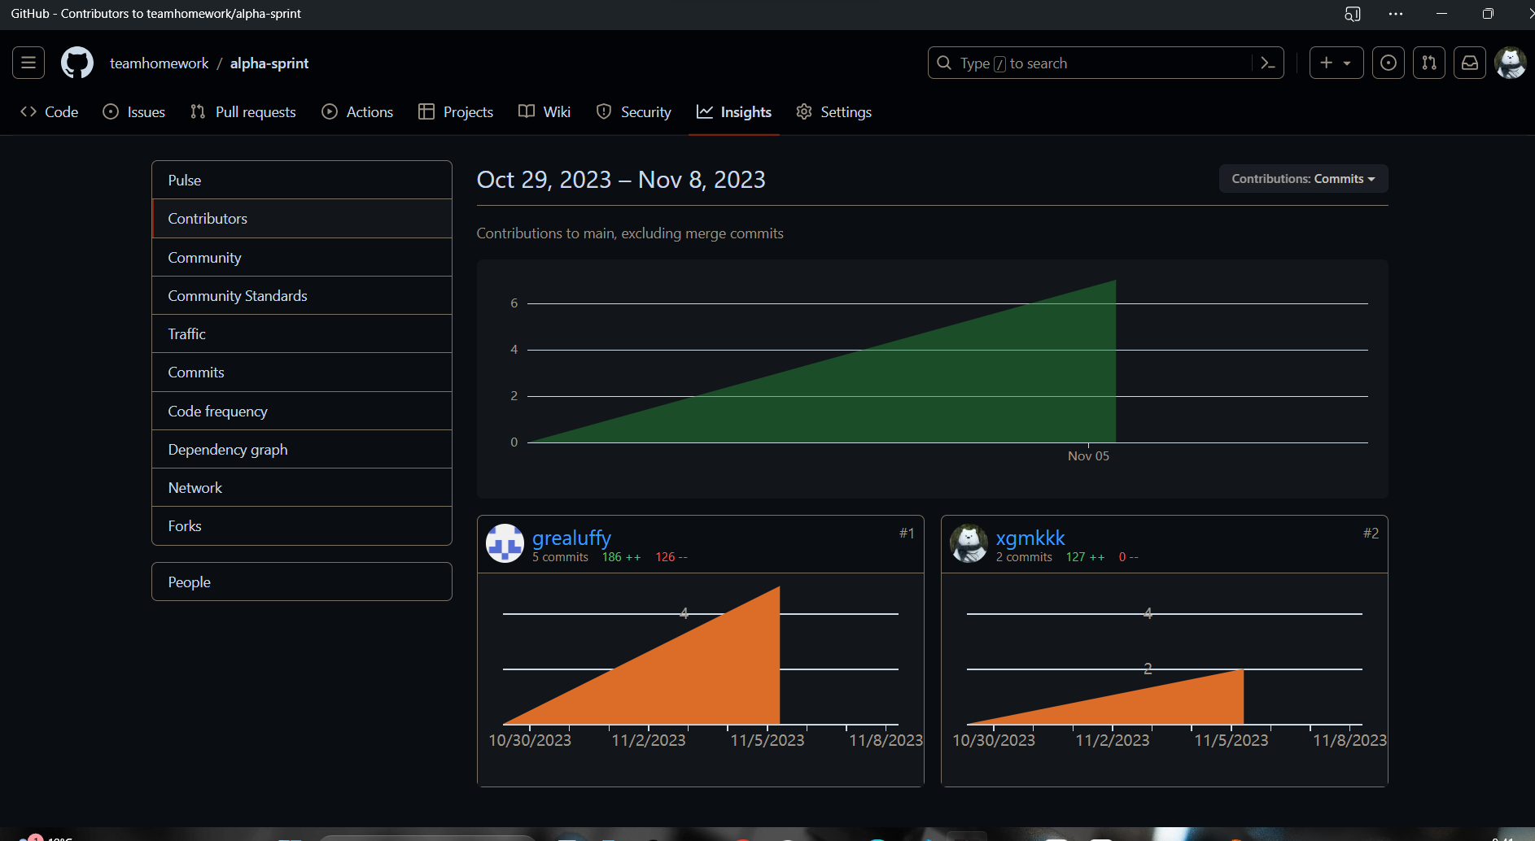The height and width of the screenshot is (841, 1535).
Task: Click xgmkkk's avatar image
Action: (x=969, y=543)
